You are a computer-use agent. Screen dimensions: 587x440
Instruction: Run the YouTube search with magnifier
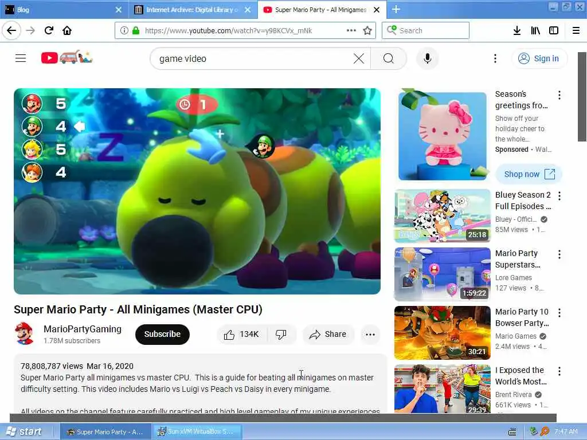pos(389,58)
